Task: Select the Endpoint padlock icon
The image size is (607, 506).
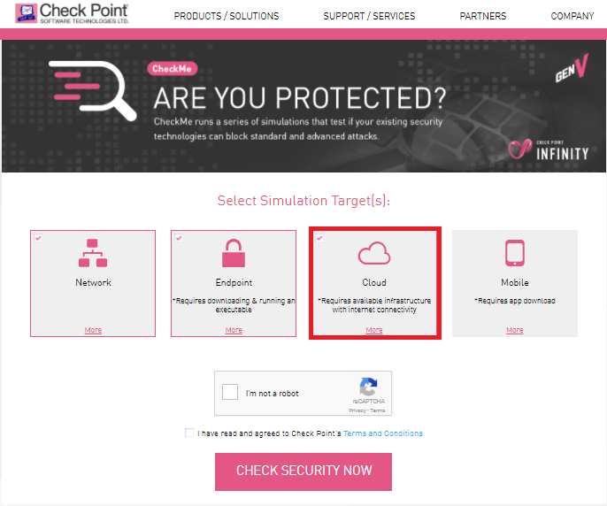Action: pyautogui.click(x=234, y=253)
